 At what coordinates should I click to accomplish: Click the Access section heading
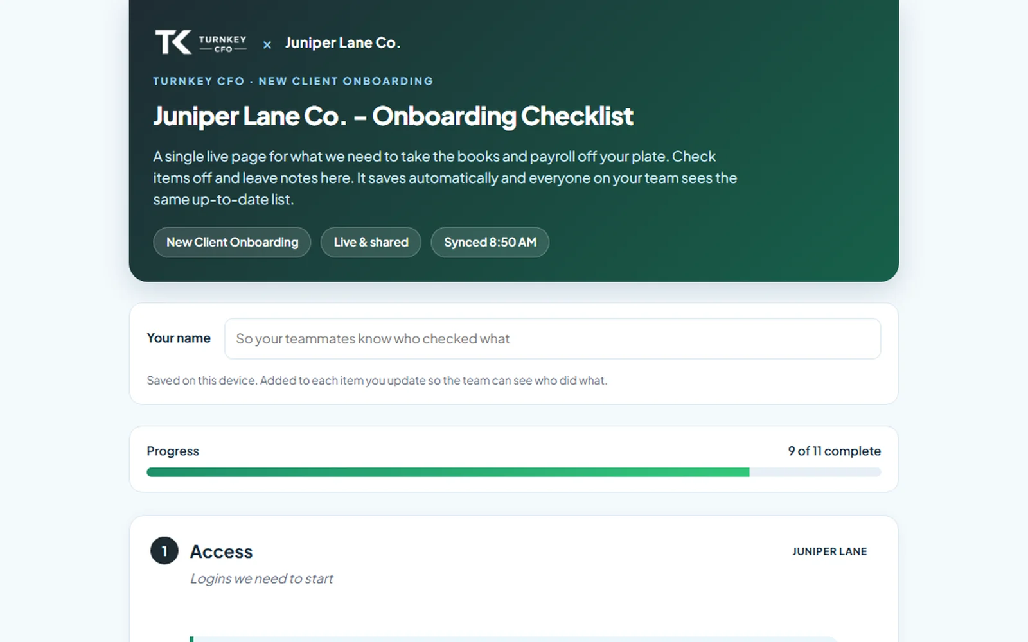pos(221,551)
